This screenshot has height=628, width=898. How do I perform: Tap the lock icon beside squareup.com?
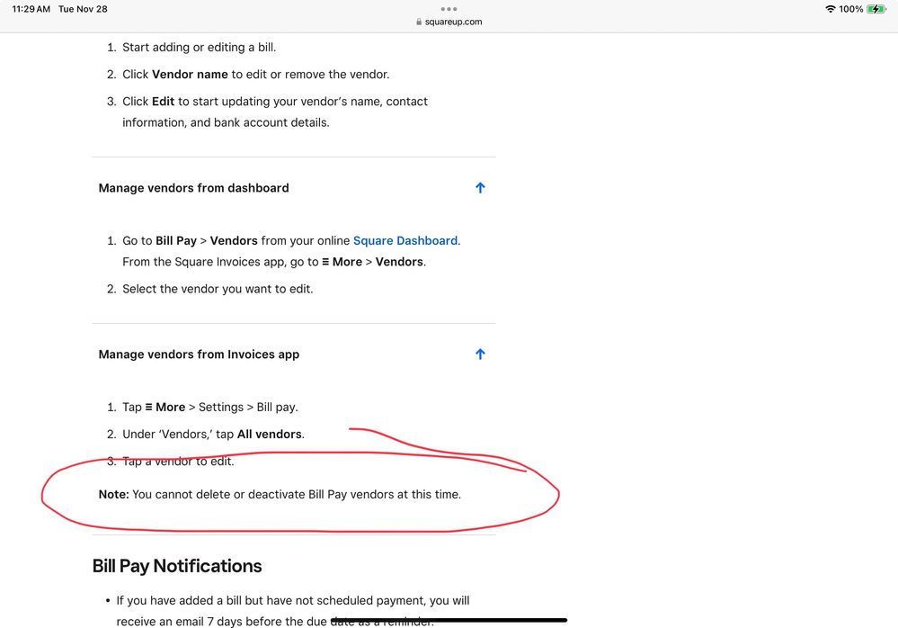tap(419, 22)
